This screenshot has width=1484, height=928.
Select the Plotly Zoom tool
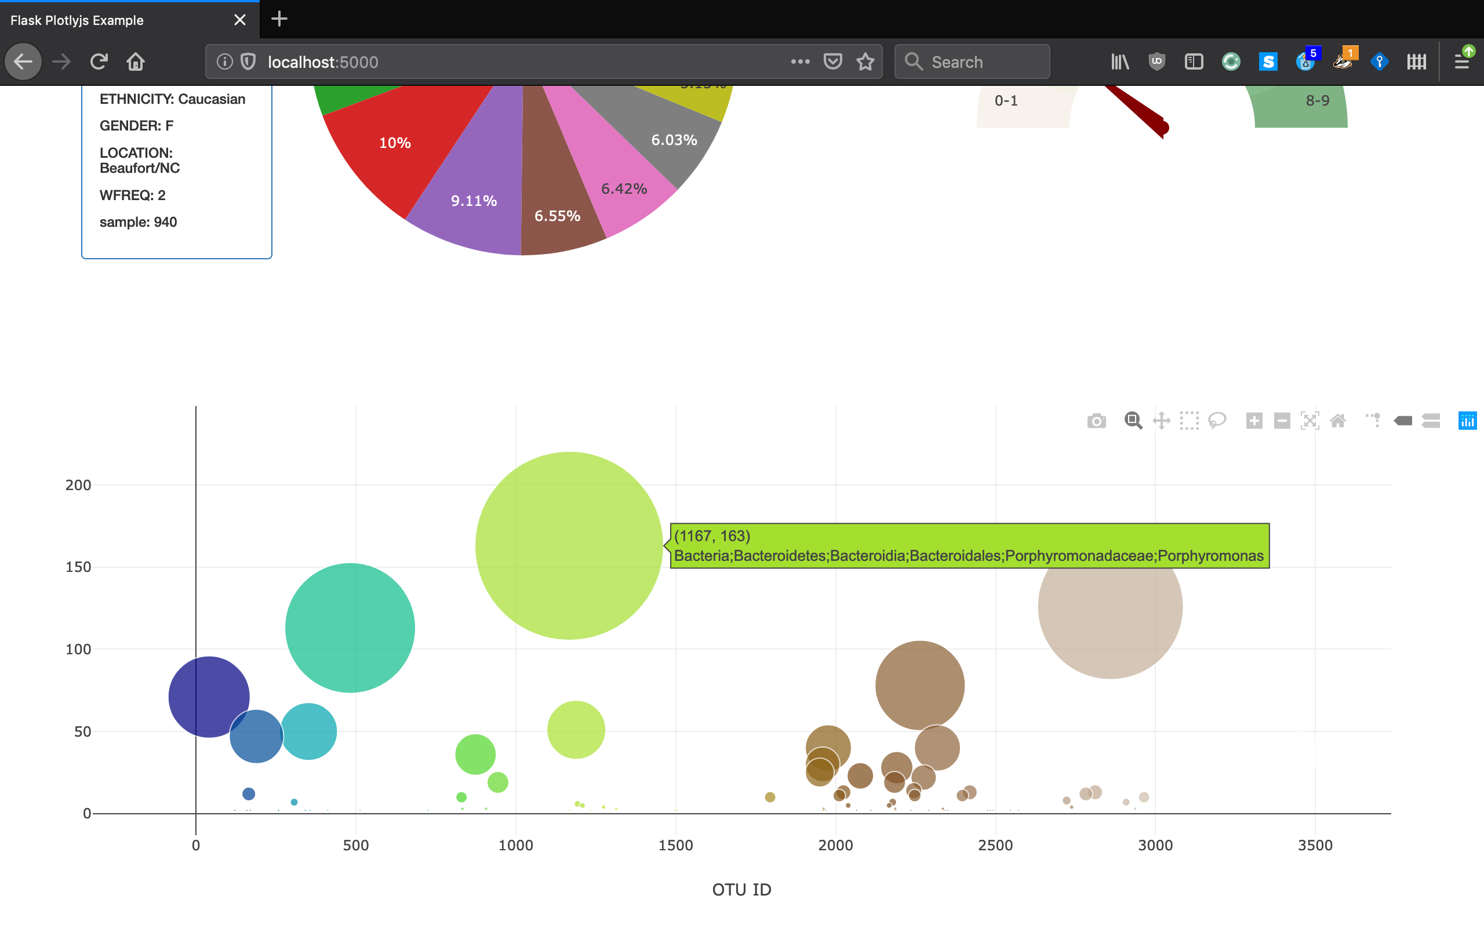pyautogui.click(x=1133, y=421)
